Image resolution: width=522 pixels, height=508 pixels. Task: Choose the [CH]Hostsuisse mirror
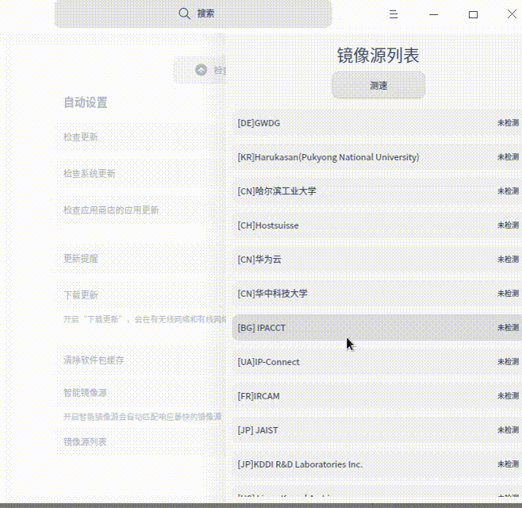coord(377,225)
